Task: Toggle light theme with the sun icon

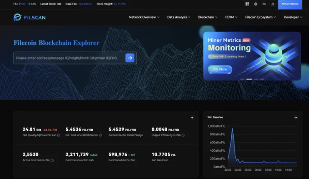Action: pos(273,4)
